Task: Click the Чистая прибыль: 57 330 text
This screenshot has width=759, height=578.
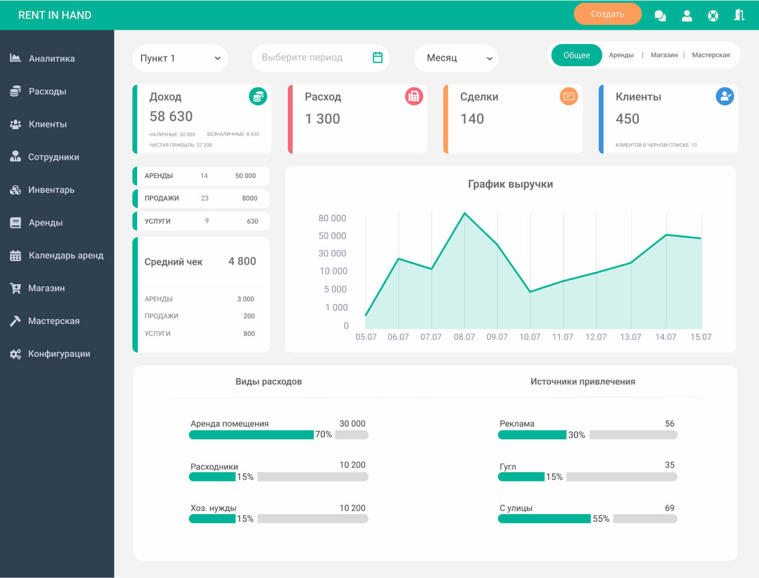Action: click(181, 145)
